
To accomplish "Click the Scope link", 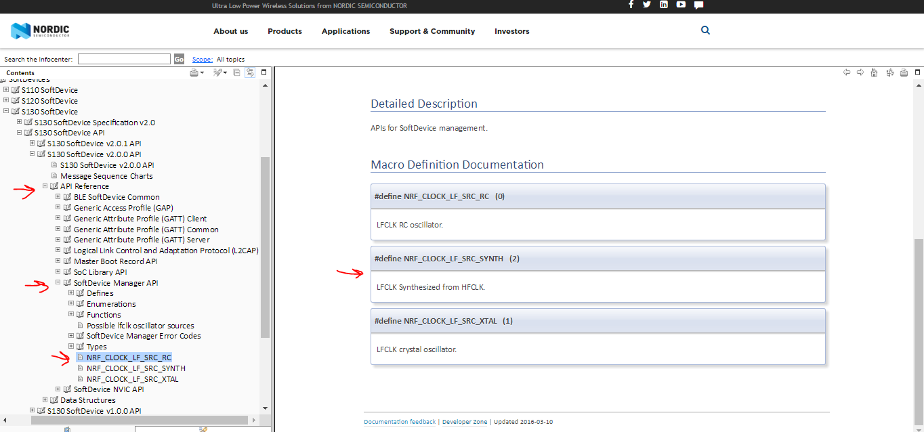I will pyautogui.click(x=203, y=60).
